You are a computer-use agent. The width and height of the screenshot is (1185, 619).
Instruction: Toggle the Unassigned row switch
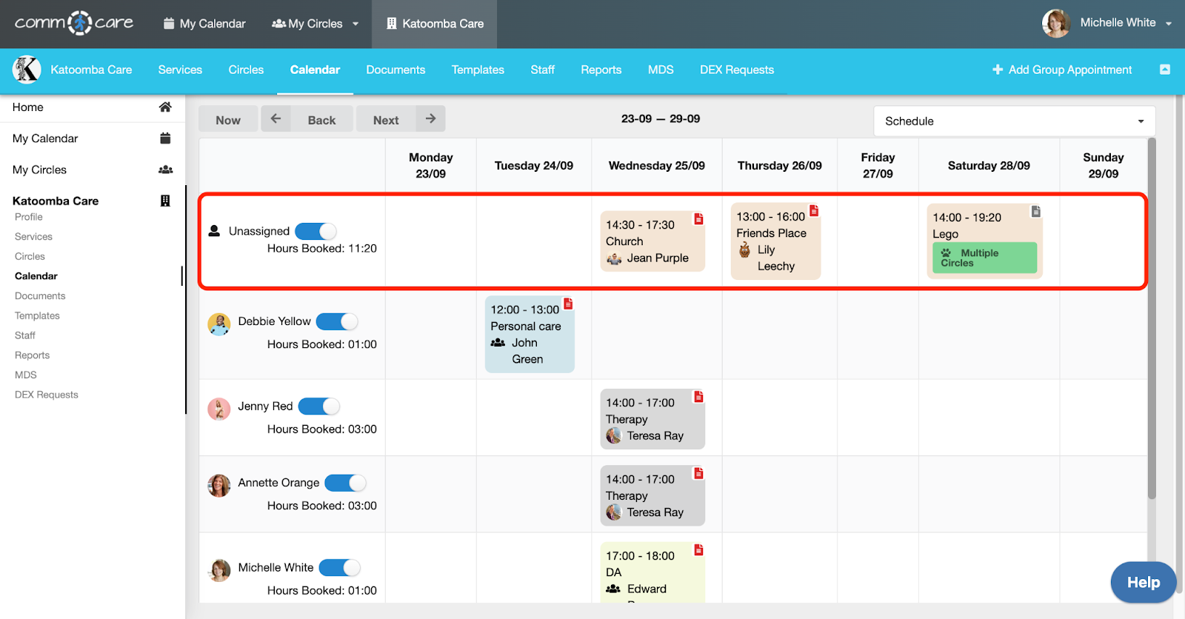tap(316, 231)
